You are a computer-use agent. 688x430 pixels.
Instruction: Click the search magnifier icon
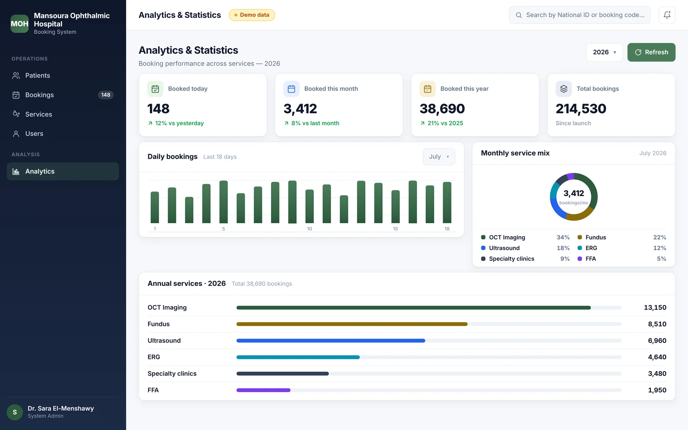(x=519, y=15)
